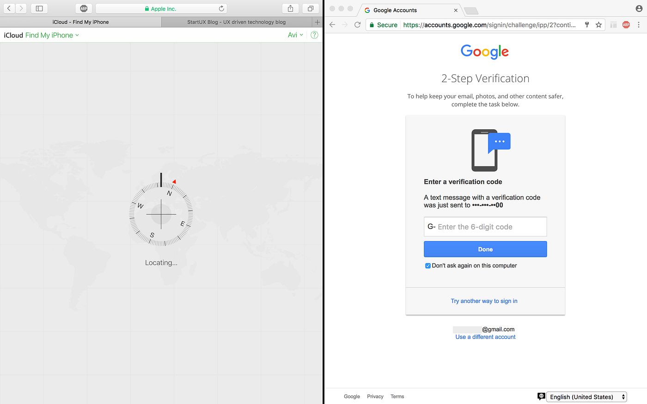
Task: Open the Chrome profile avatar icon
Action: [x=638, y=8]
